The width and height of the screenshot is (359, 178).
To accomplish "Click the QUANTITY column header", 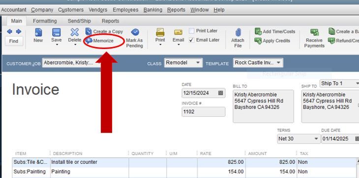I will pyautogui.click(x=142, y=153).
